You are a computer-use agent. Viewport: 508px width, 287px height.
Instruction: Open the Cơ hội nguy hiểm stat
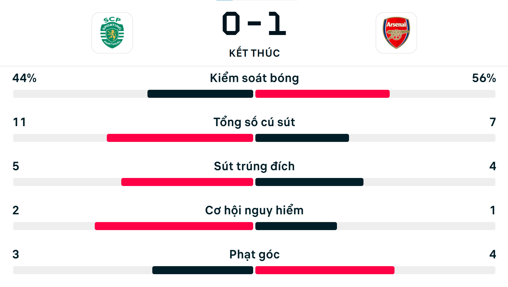coord(254,210)
